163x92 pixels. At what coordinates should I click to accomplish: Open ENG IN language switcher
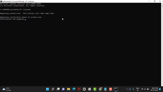point(138,89)
